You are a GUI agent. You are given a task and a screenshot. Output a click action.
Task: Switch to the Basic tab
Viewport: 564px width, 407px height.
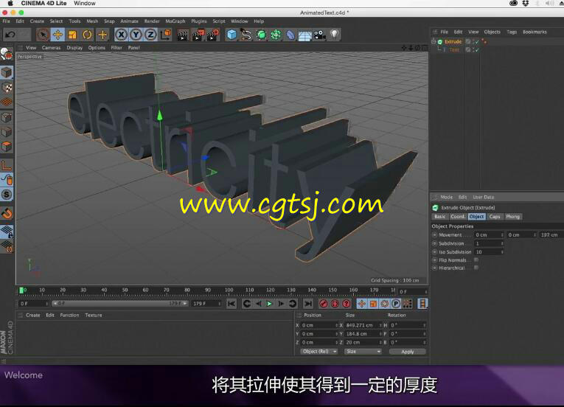439,217
